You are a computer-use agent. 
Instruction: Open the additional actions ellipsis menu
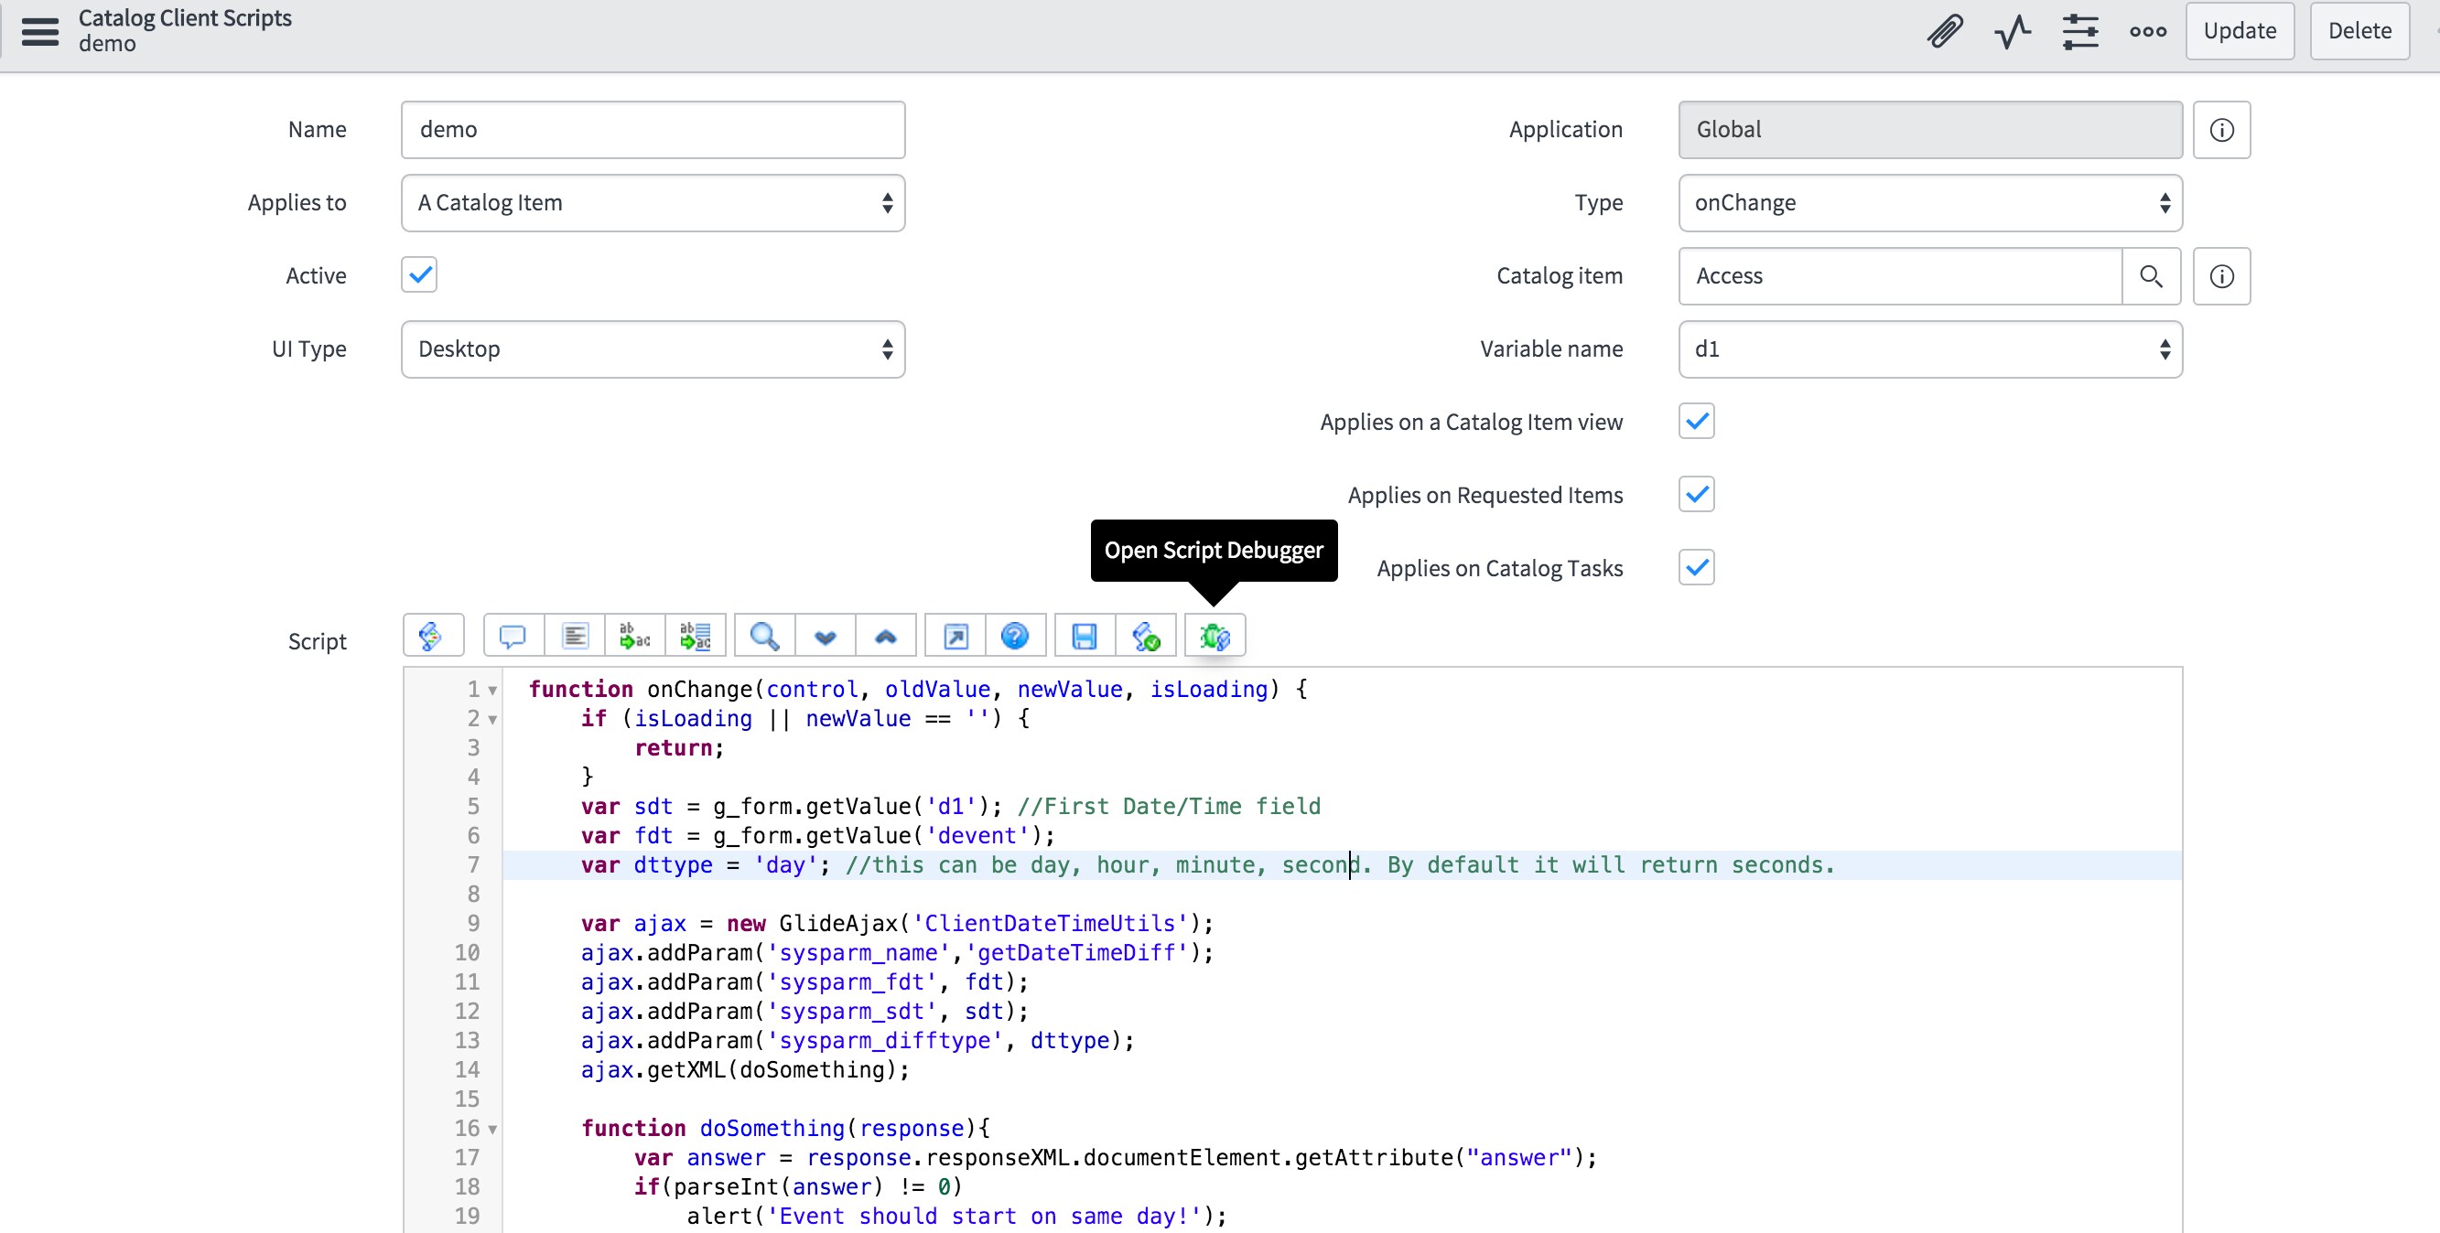tap(2147, 31)
